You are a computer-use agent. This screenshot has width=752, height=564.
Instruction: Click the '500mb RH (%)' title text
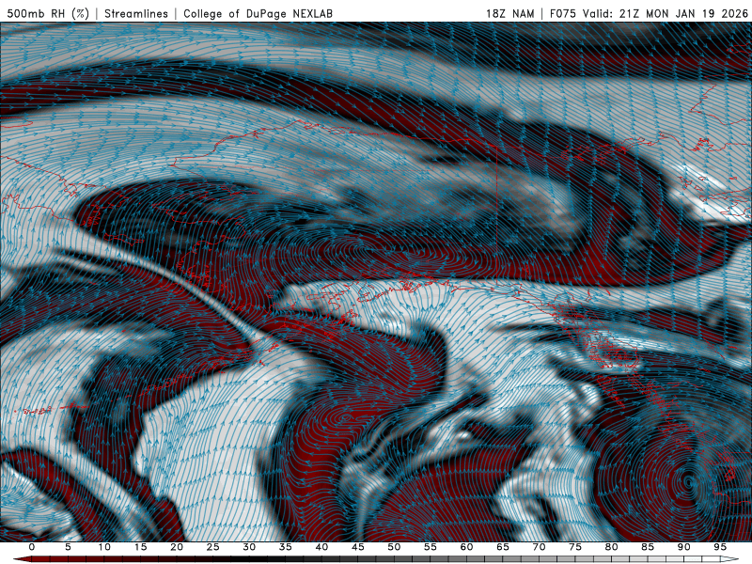click(x=48, y=13)
